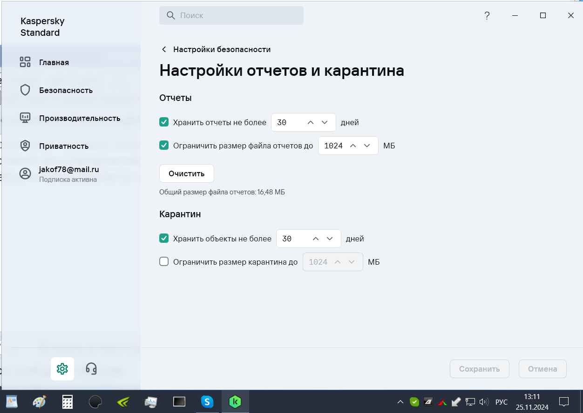Toggle Ограничить размер файла отчетов checkbox
The width and height of the screenshot is (583, 413).
tap(164, 146)
